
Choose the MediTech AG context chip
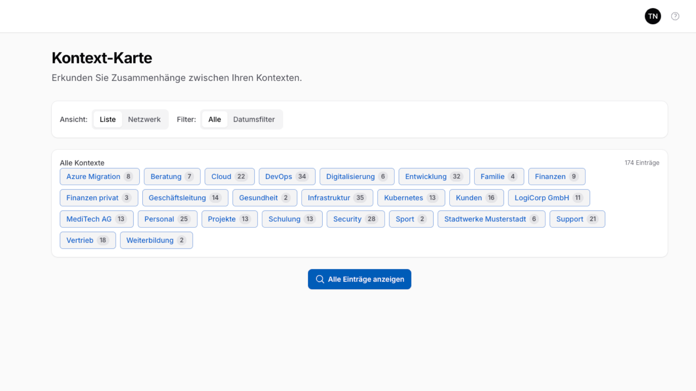(x=96, y=219)
